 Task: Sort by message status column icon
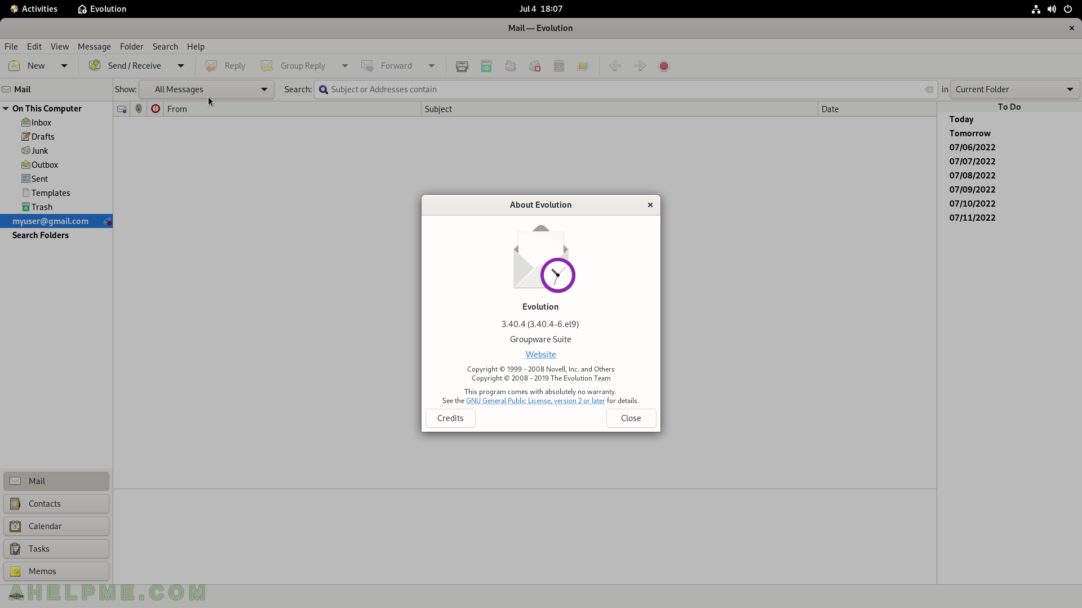[122, 109]
